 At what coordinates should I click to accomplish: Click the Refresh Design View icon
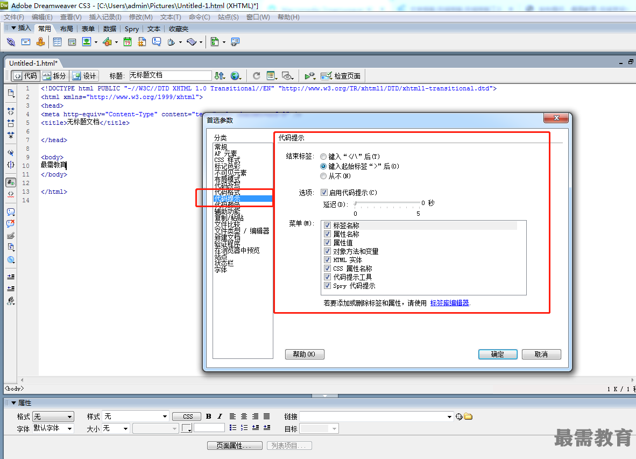click(x=256, y=75)
